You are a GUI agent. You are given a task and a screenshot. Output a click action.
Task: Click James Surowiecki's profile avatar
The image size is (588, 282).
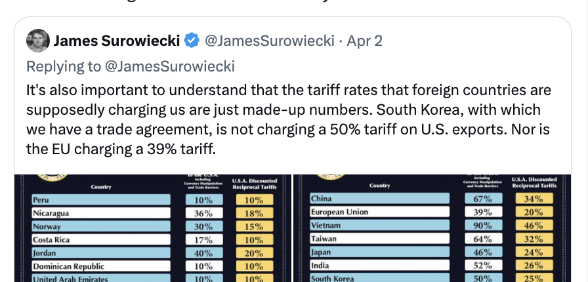point(37,42)
